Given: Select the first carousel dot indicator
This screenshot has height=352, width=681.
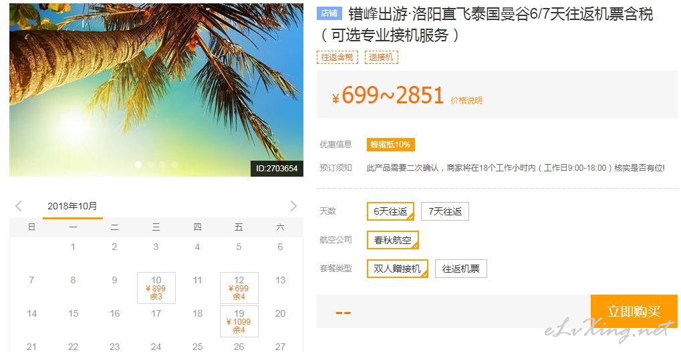Looking at the screenshot, I should (138, 165).
